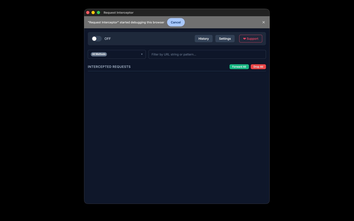Click the white knob of the interception switch
Viewport: 354px width, 221px height.
tap(94, 39)
